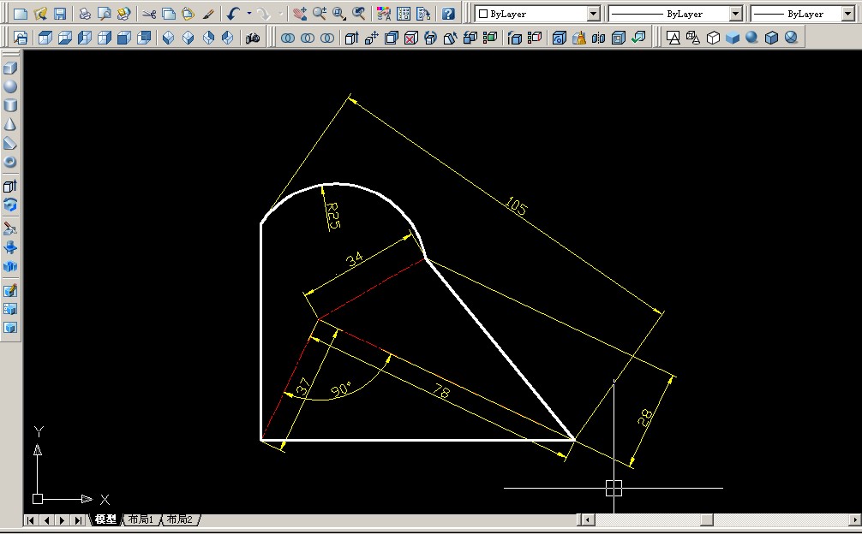This screenshot has height=534, width=862.
Task: Select 3D Wireframe shade mode
Action: (x=693, y=38)
